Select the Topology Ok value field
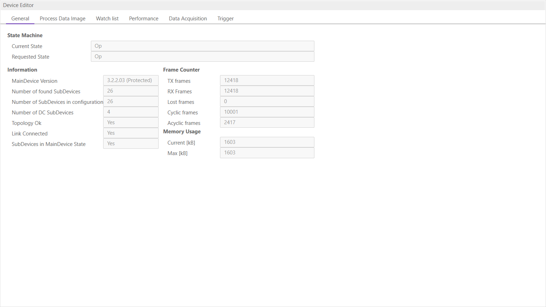Viewport: 546px width, 307px height. 131,122
